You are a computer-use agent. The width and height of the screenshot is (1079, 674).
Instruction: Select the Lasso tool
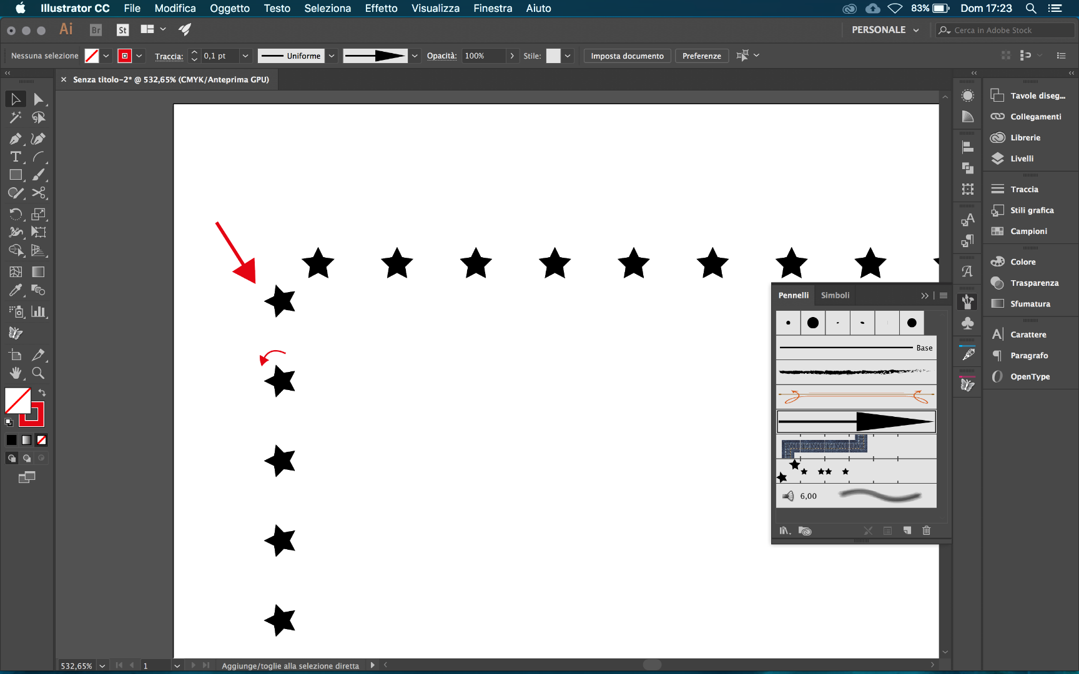tap(39, 117)
